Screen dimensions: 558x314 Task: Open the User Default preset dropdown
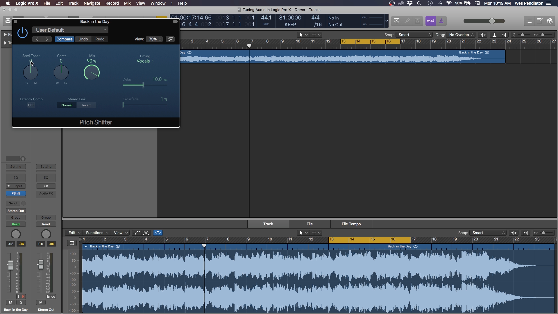[70, 30]
